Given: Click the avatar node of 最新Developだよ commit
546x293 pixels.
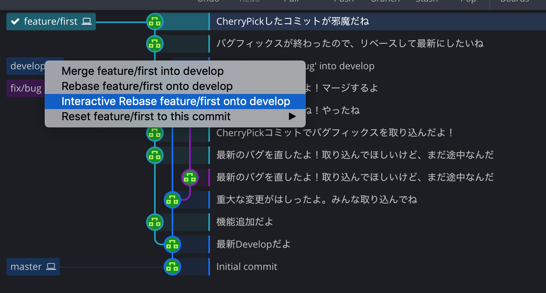Looking at the screenshot, I should coord(172,244).
